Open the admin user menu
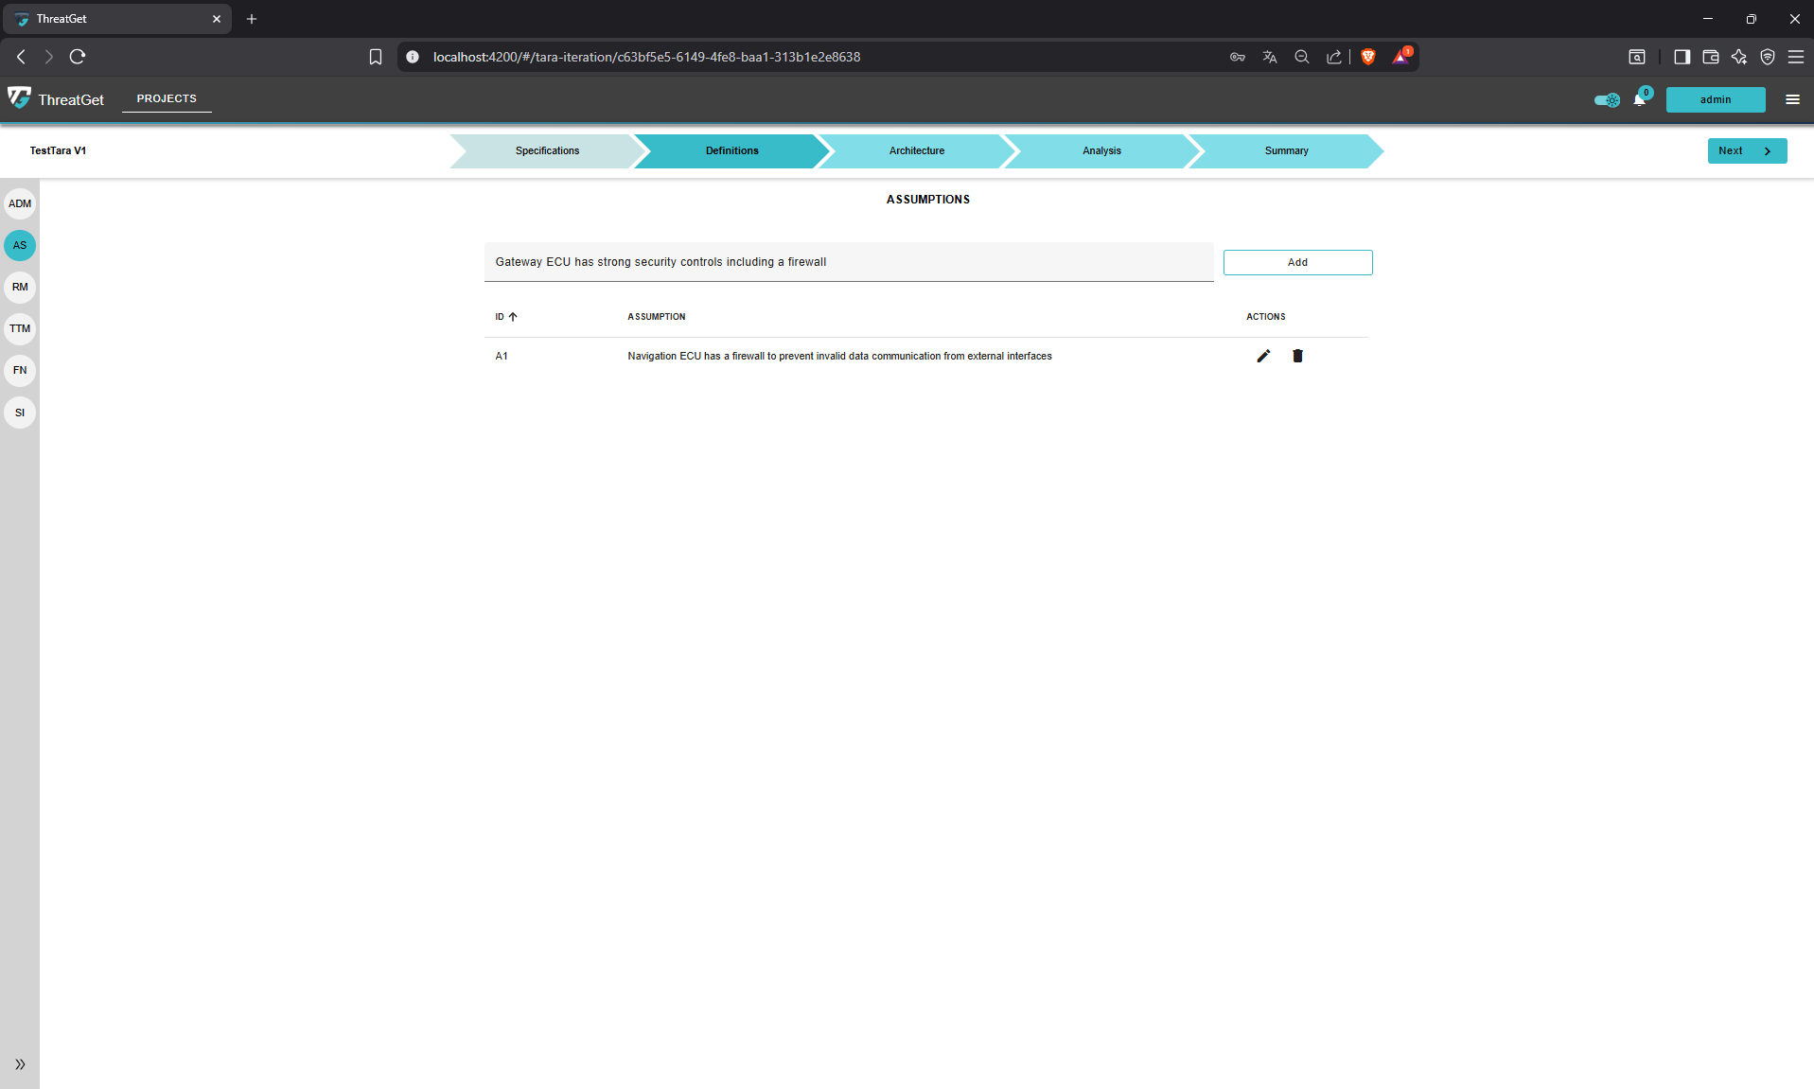 point(1715,99)
